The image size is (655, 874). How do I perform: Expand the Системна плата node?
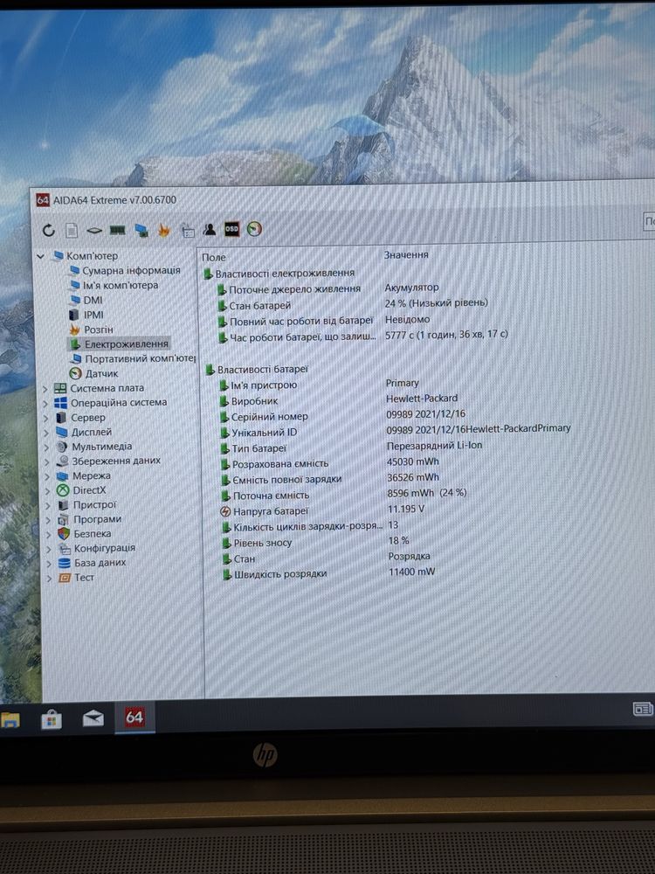[x=45, y=389]
